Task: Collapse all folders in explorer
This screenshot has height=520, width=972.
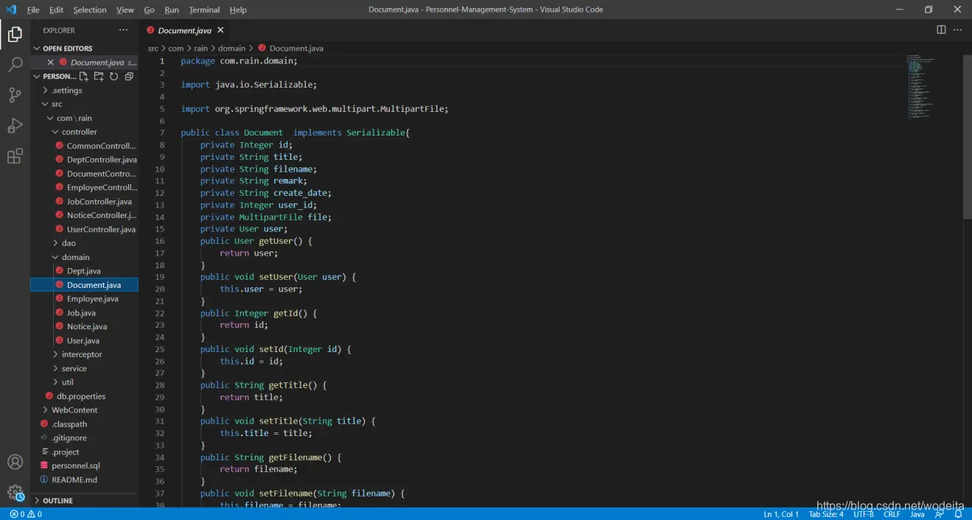Action: tap(129, 76)
